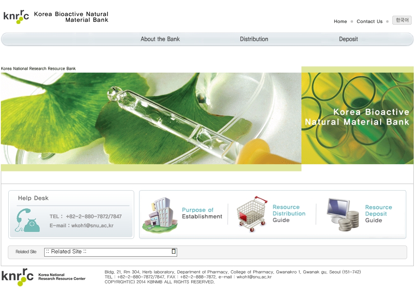Click the knrrc logo in the header
This screenshot has width=415, height=288.
point(16,17)
